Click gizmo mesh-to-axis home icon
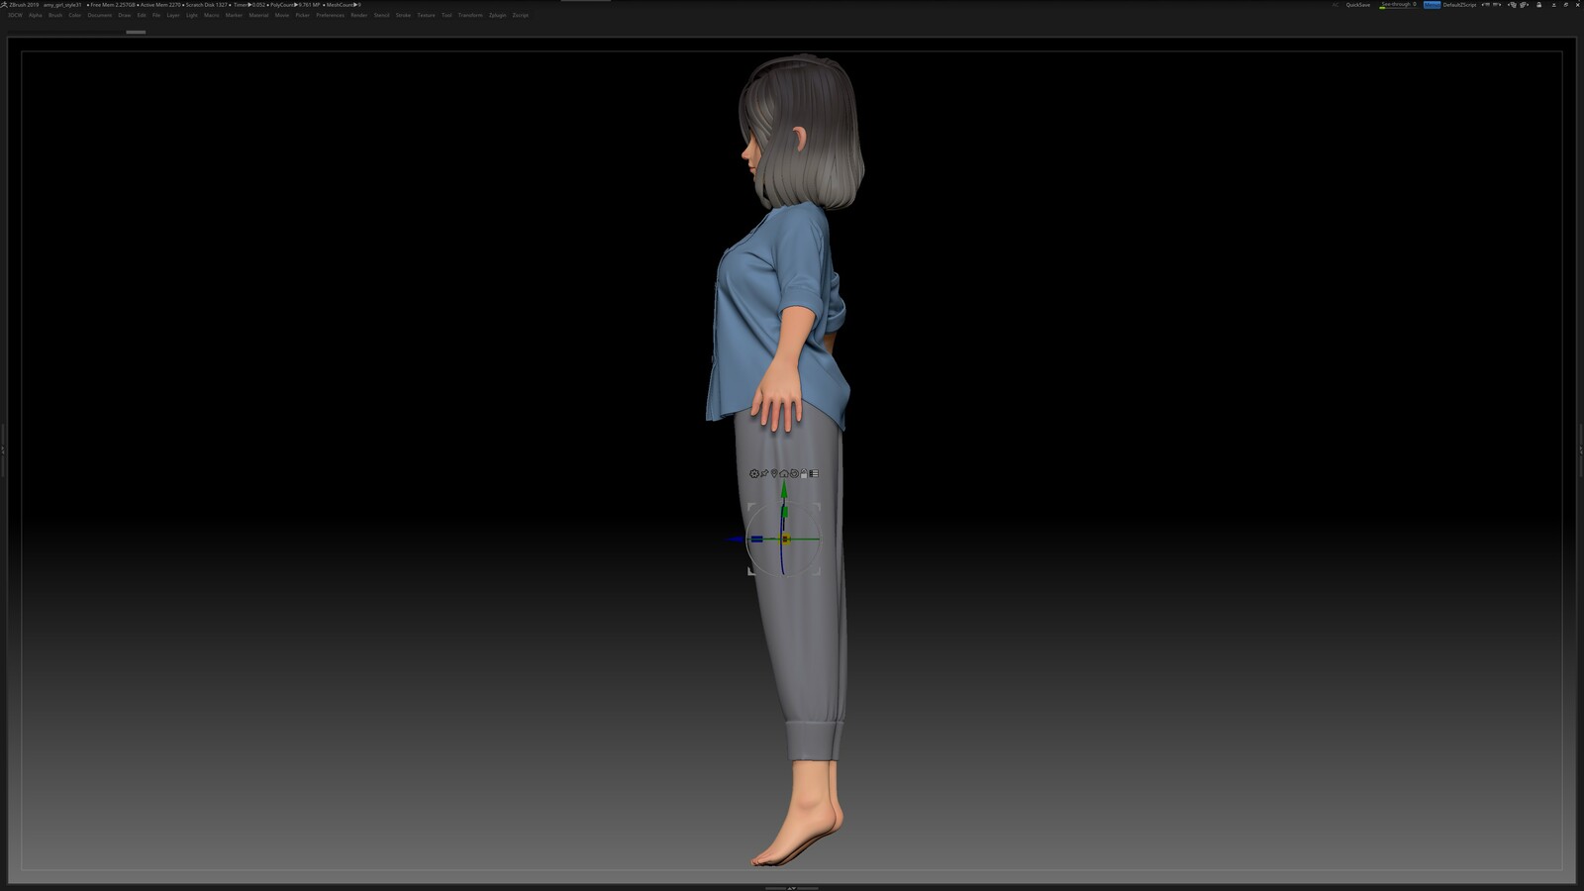Screen dimensions: 1584x891 click(784, 473)
